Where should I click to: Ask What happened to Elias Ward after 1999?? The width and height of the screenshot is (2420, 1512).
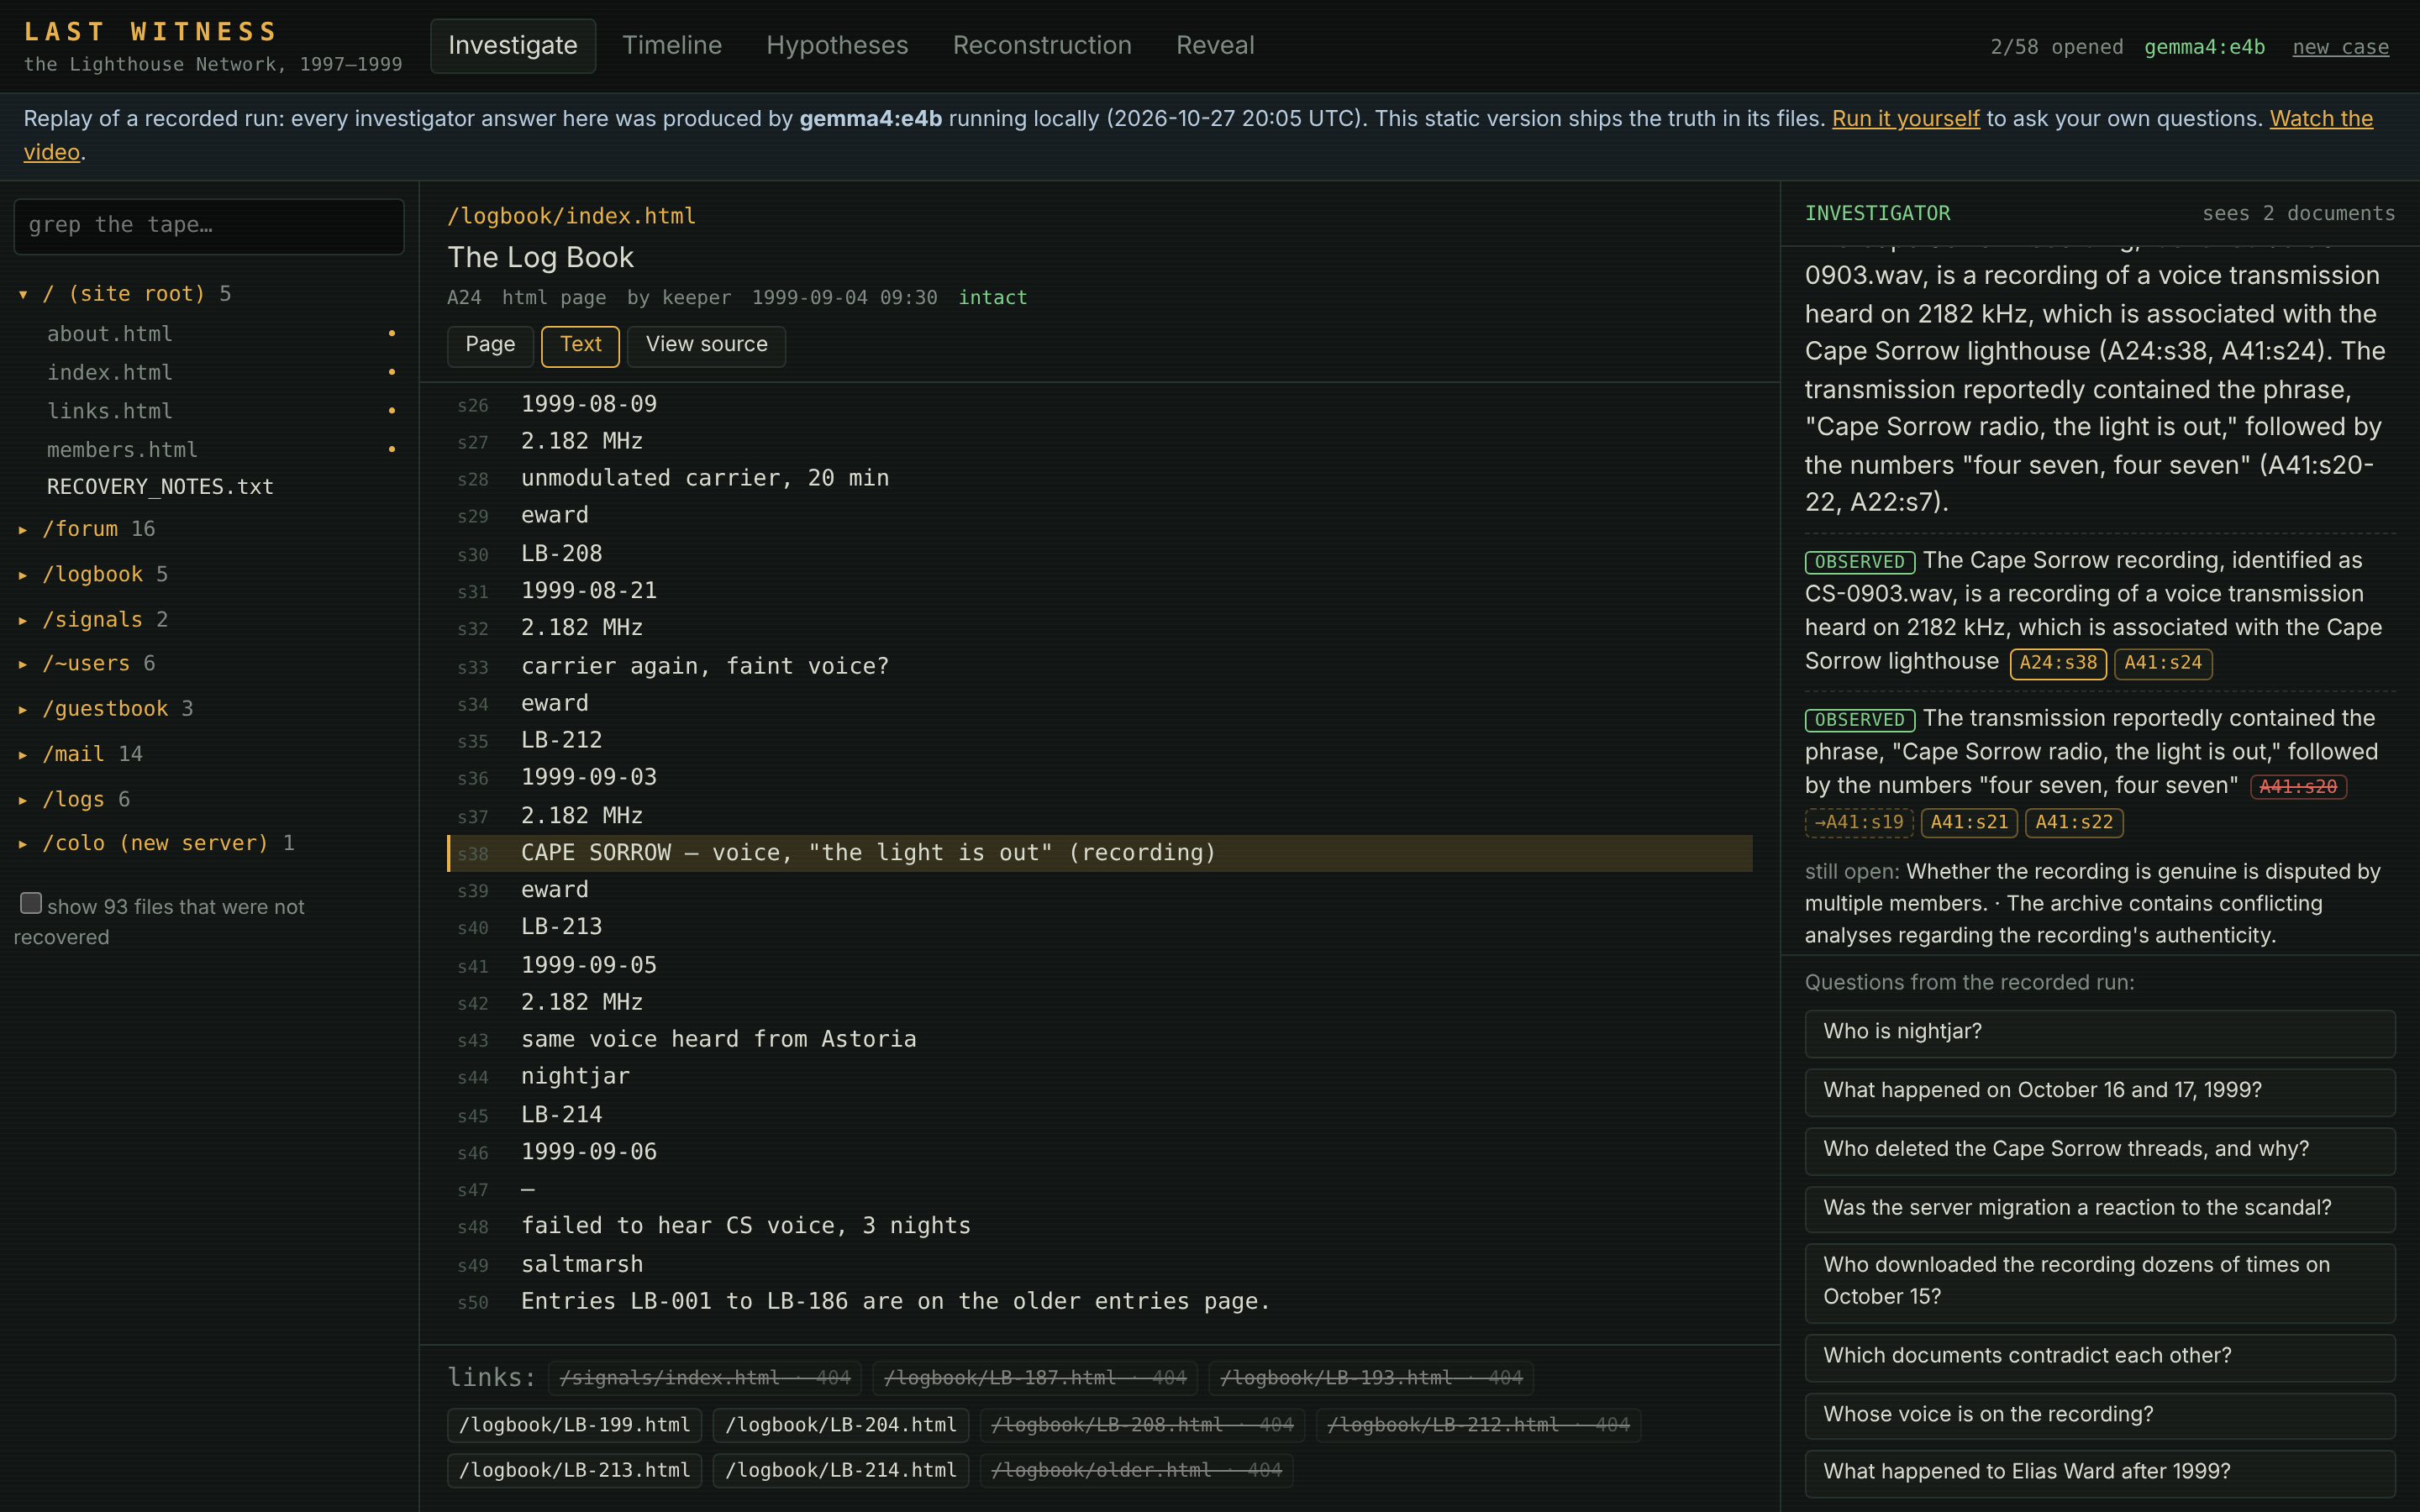point(2100,1473)
